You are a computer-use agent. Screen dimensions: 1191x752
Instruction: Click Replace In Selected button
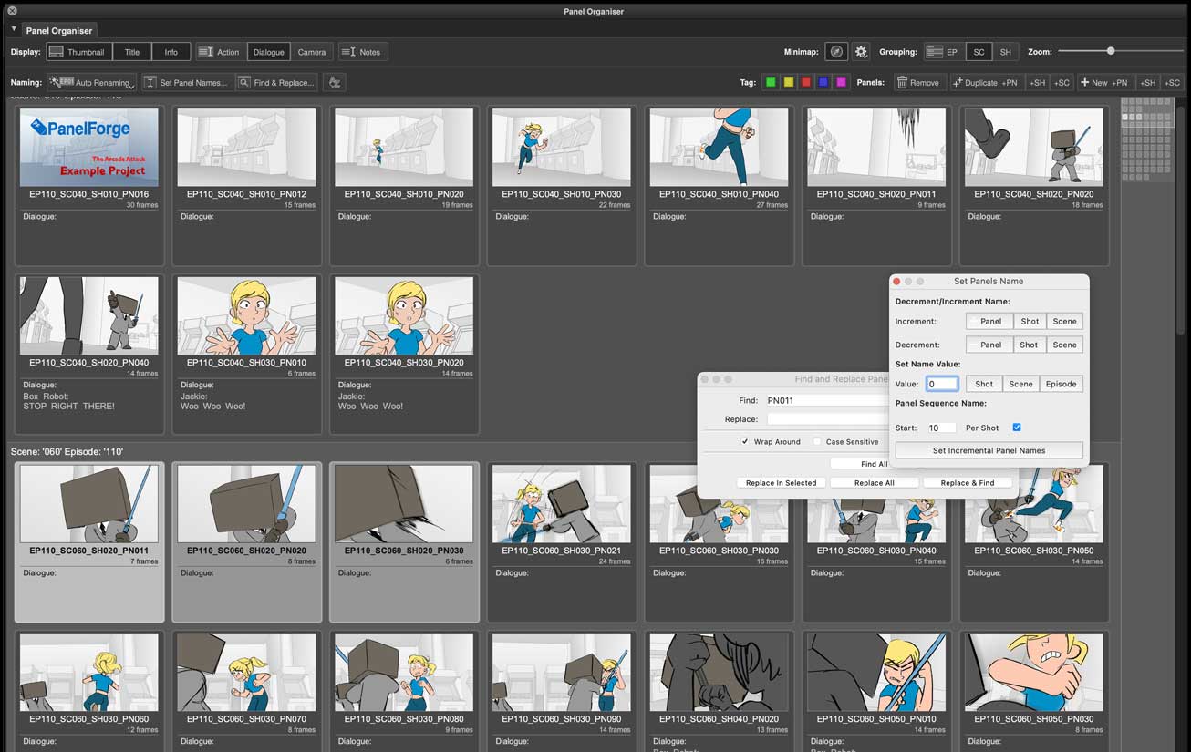(782, 483)
